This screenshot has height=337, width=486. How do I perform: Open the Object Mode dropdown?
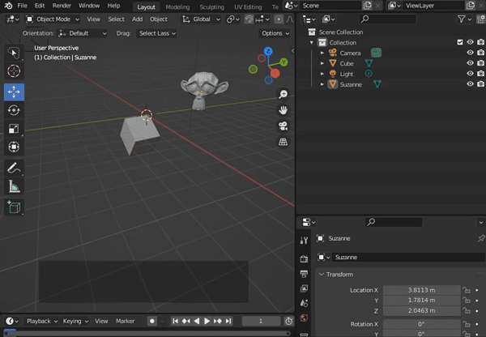pyautogui.click(x=52, y=19)
